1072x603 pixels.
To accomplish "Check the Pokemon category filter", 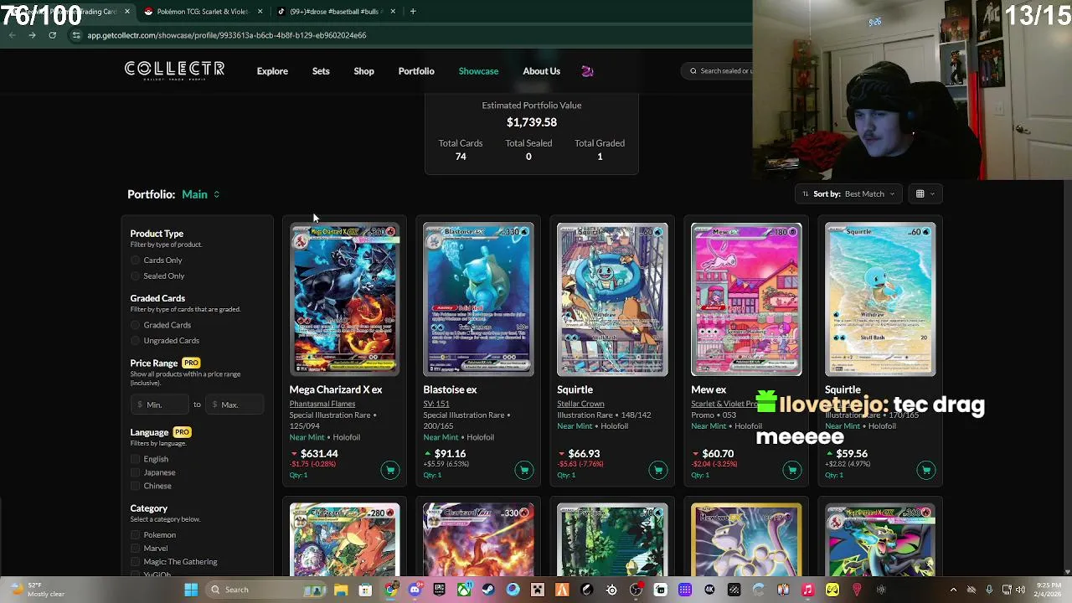I will [136, 535].
